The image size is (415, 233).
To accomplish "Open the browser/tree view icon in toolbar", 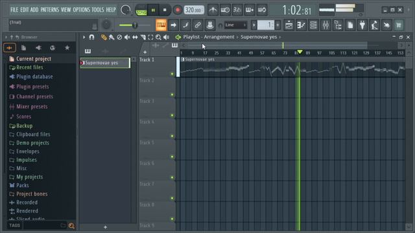I will pos(338,25).
